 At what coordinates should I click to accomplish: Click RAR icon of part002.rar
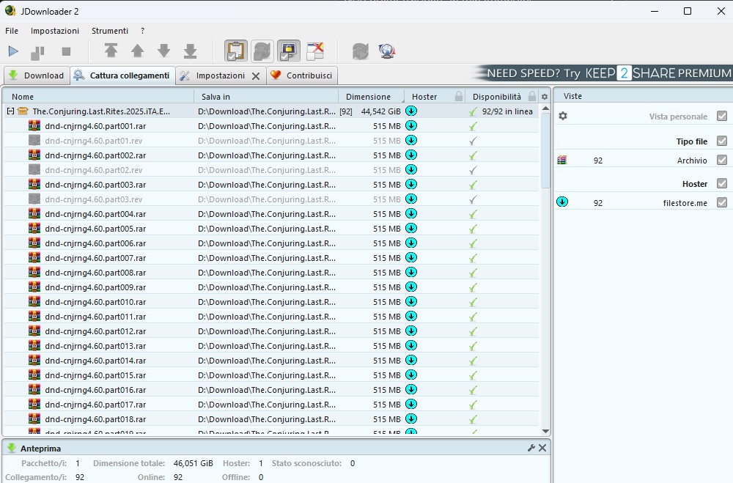34,155
